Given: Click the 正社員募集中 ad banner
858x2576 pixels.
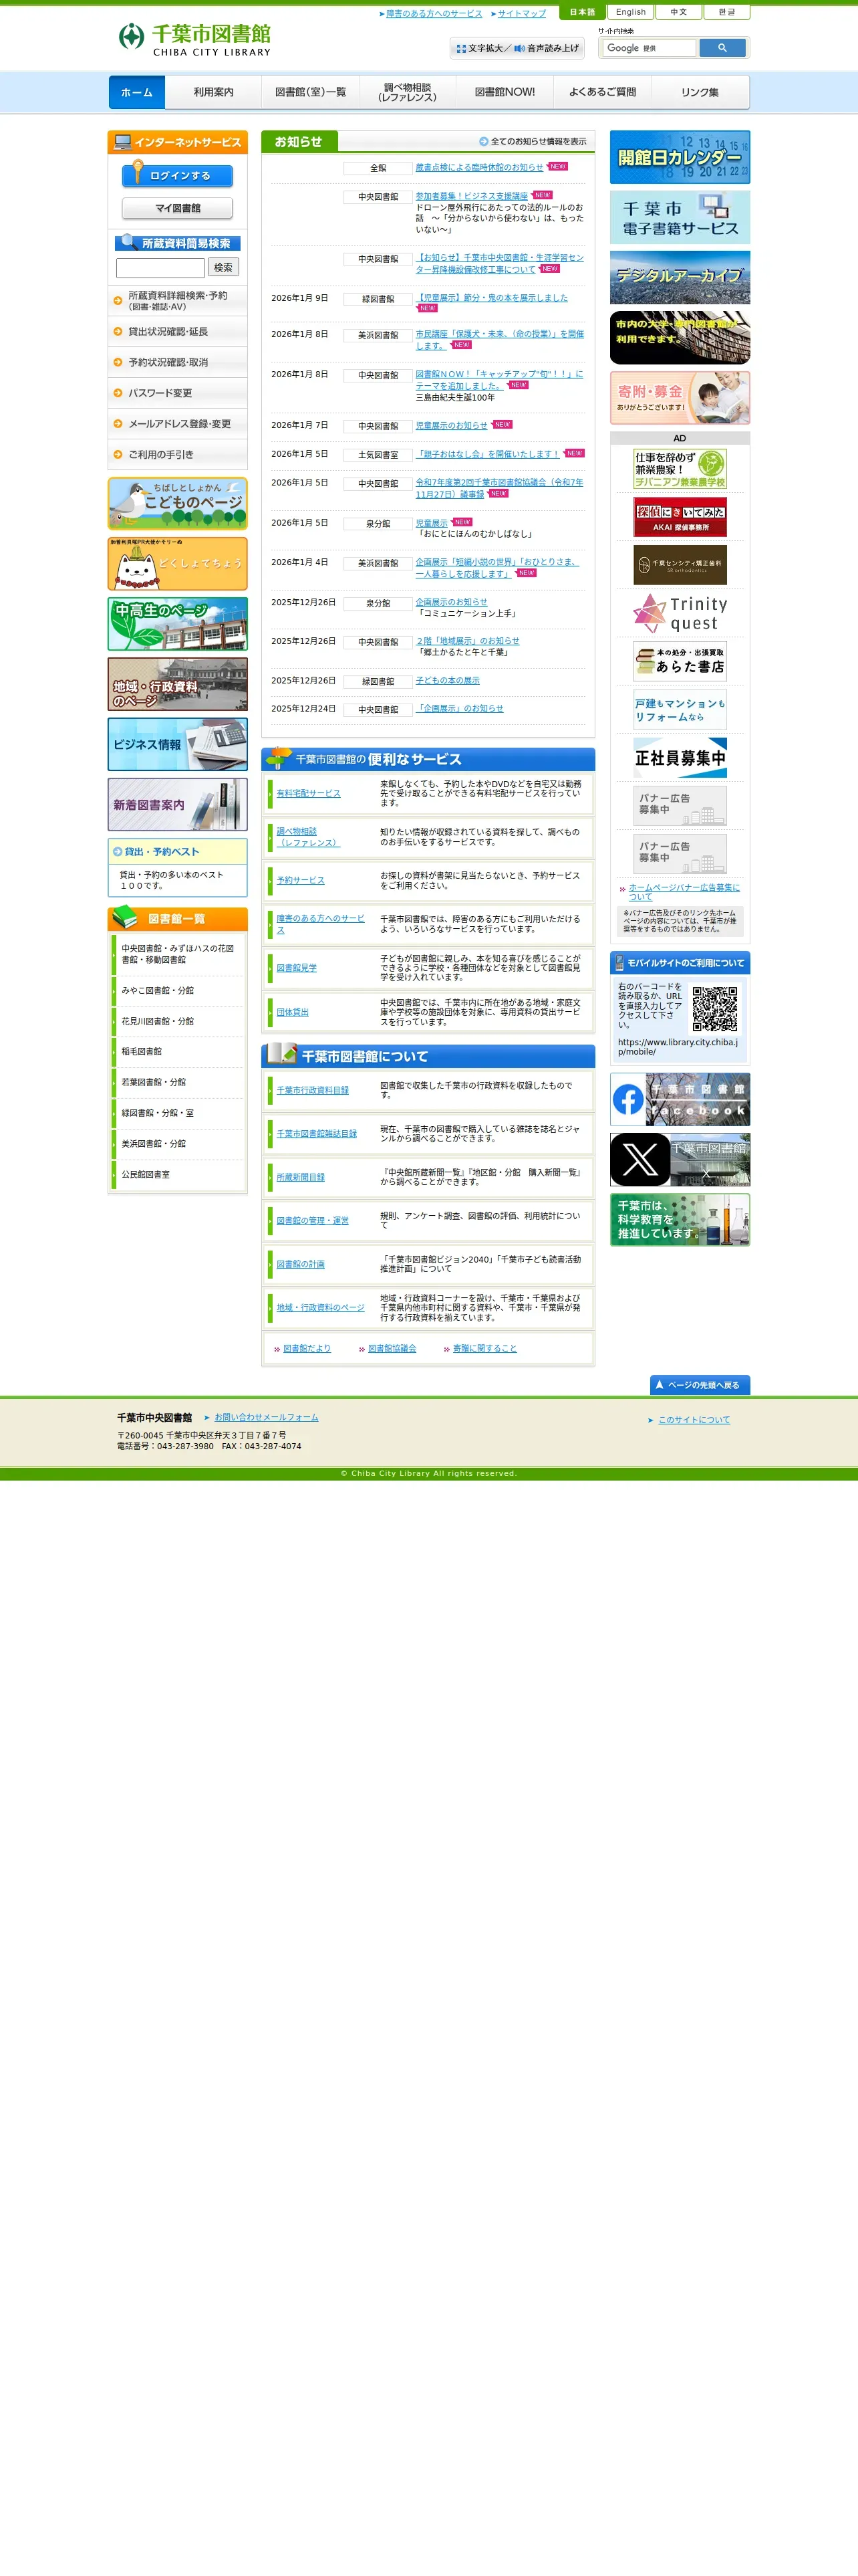Looking at the screenshot, I should [x=679, y=757].
